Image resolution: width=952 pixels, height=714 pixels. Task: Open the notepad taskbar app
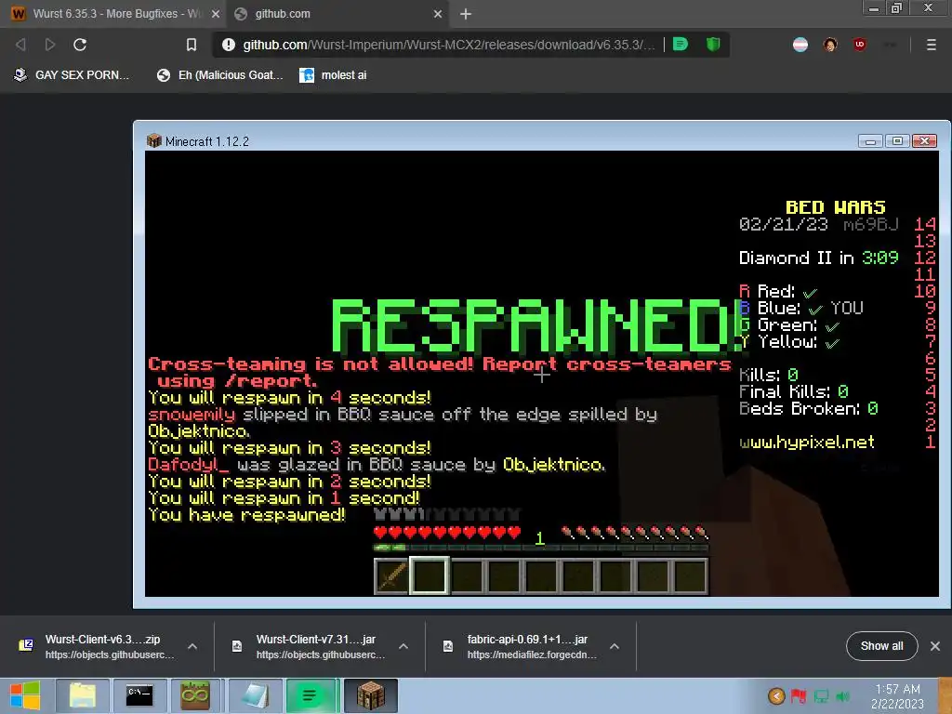coord(255,695)
